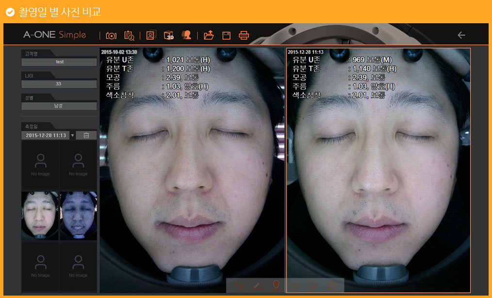Screen dimensions: 492x298
Task: Expand the measurement date dropdown arrow
Action: [72, 135]
